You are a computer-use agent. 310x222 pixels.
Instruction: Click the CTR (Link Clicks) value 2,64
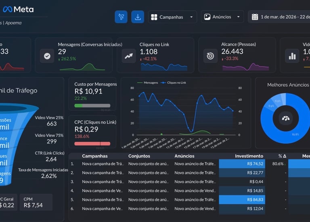[51, 159]
